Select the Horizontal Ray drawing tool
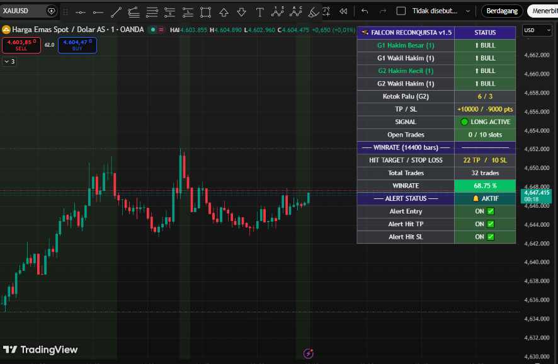Image resolution: width=558 pixels, height=364 pixels. 98,13
